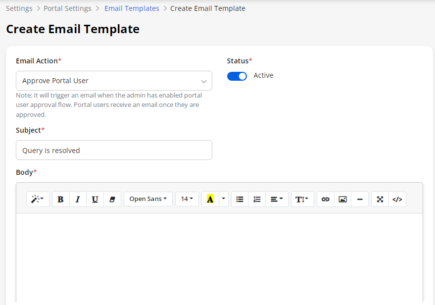Expand the Open Sans font family list
The height and width of the screenshot is (305, 435).
(x=148, y=199)
